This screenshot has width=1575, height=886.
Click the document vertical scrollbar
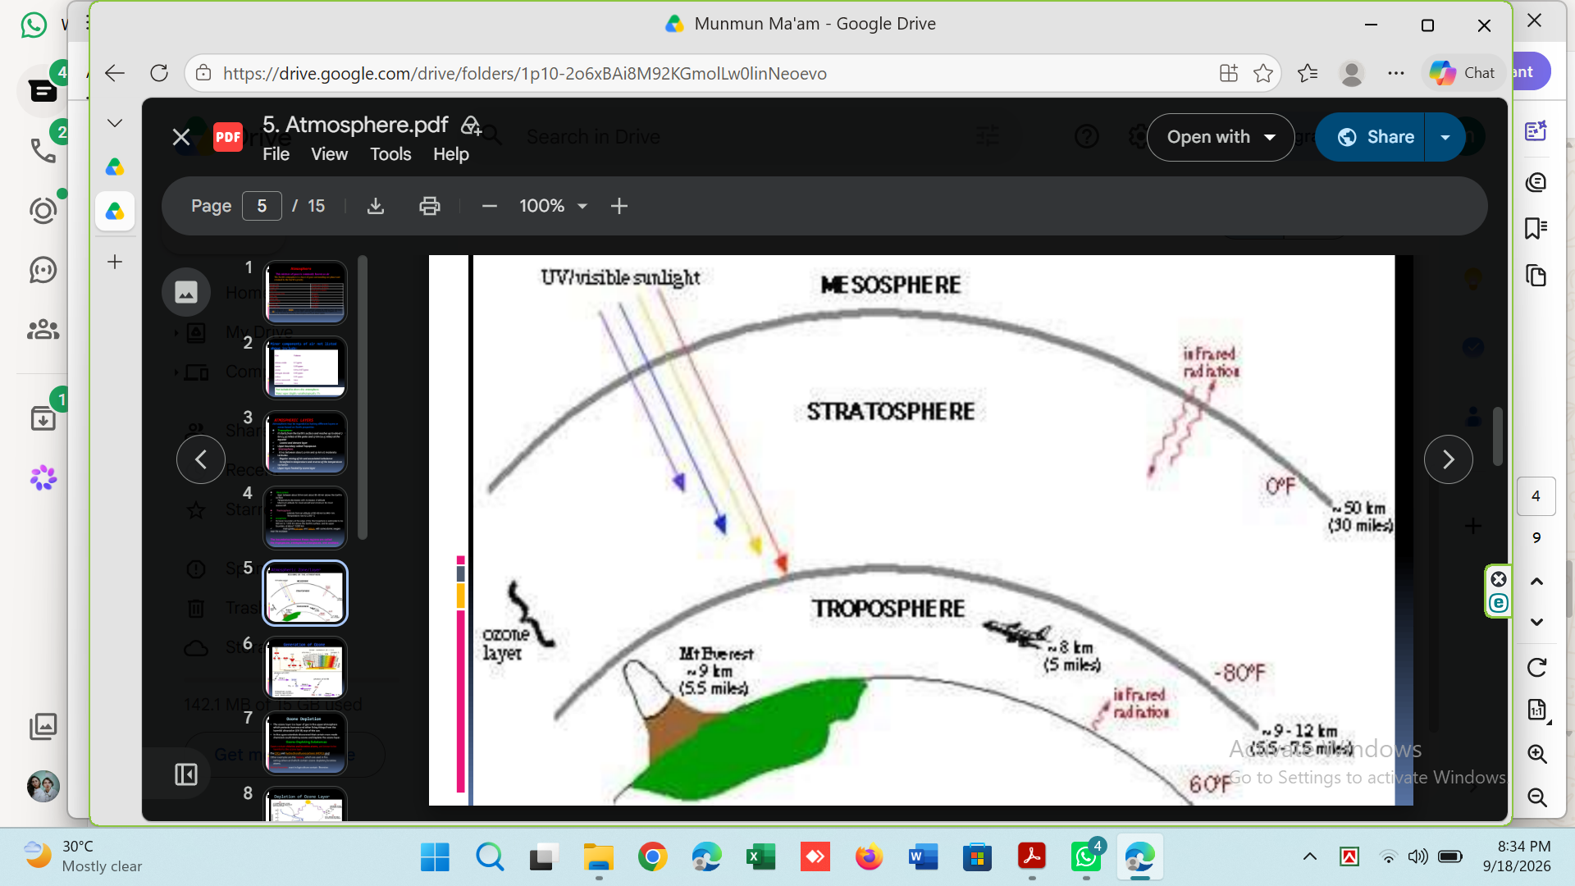(1497, 436)
